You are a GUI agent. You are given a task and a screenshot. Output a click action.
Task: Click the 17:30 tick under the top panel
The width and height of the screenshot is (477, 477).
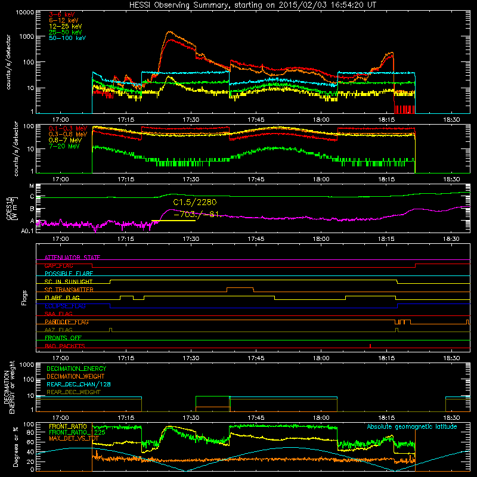[191, 120]
